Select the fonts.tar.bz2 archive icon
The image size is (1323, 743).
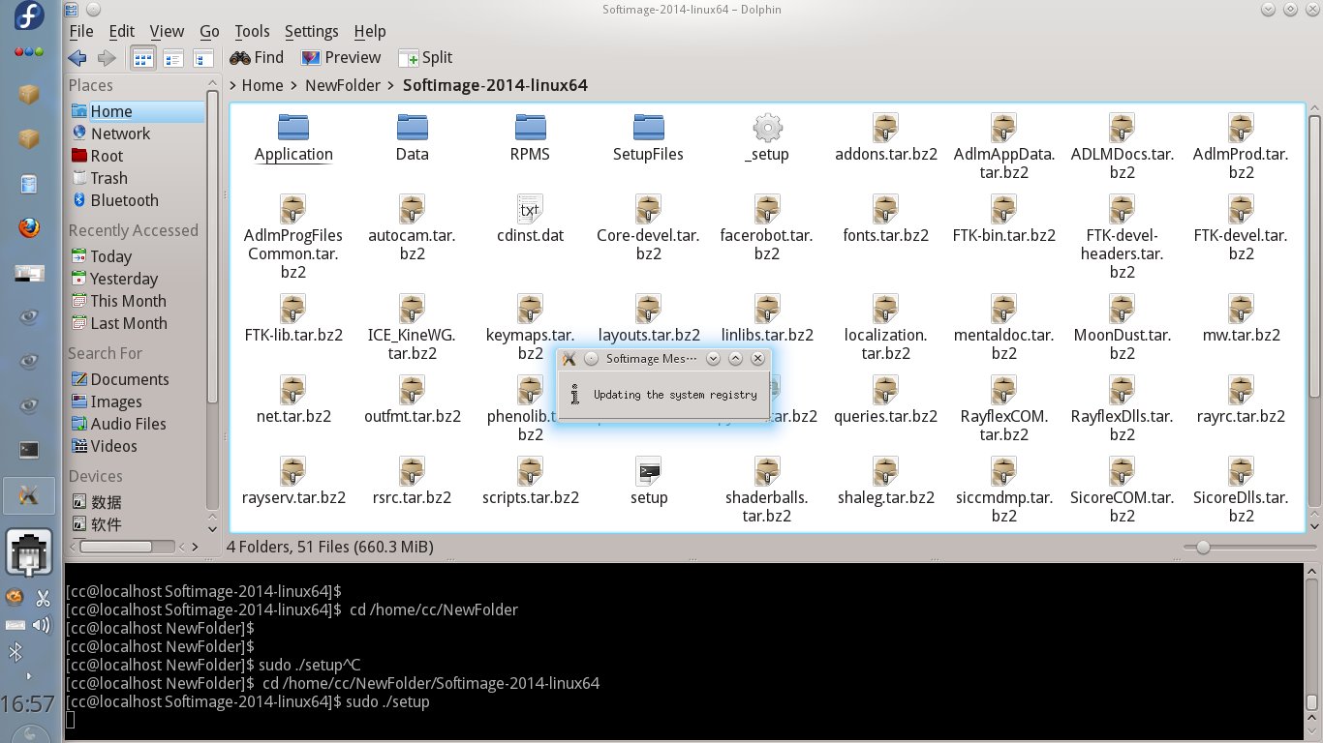(885, 208)
